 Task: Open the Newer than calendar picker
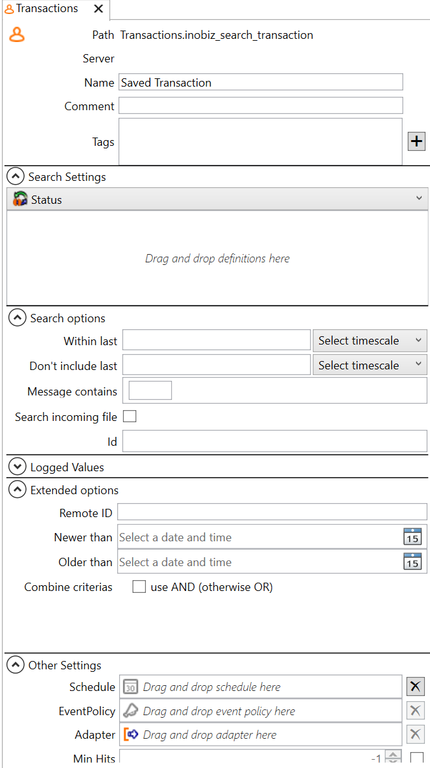pyautogui.click(x=413, y=537)
